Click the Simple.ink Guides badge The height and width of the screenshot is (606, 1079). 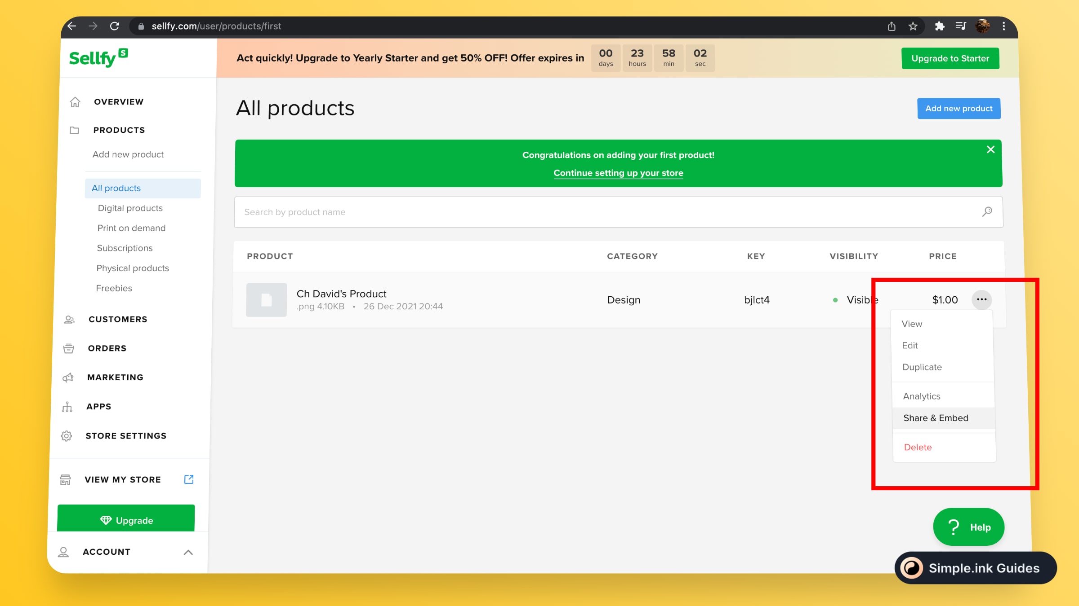pyautogui.click(x=976, y=568)
